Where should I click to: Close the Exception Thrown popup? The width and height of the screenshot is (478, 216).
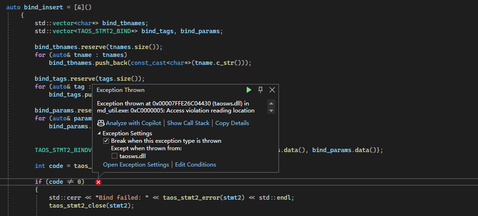[272, 90]
